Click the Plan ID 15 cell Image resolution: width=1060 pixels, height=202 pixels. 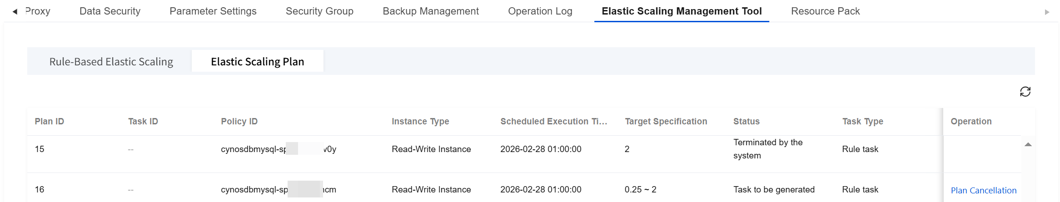(x=40, y=149)
